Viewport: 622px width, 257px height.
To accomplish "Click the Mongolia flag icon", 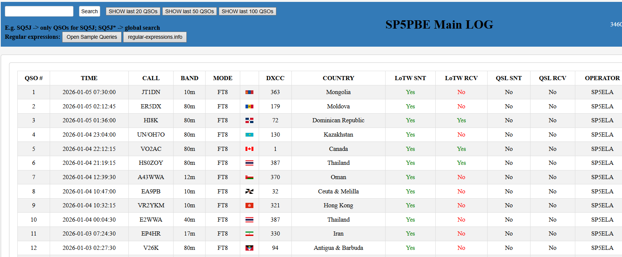I will 249,92.
